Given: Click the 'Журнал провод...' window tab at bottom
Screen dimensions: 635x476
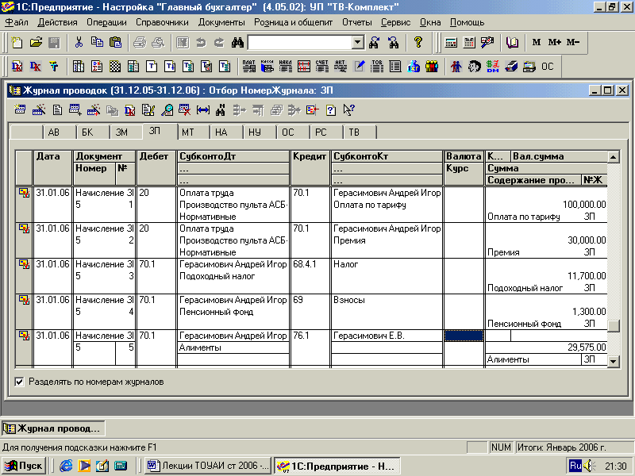Looking at the screenshot, I should [53, 428].
